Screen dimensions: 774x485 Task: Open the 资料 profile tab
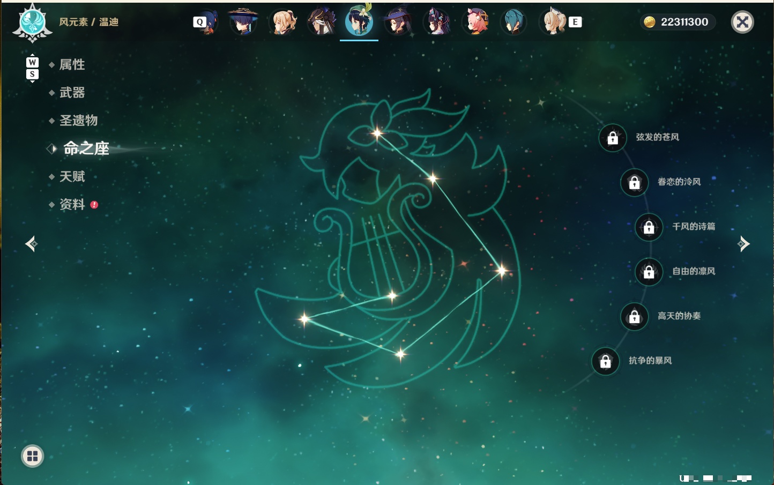pos(72,205)
